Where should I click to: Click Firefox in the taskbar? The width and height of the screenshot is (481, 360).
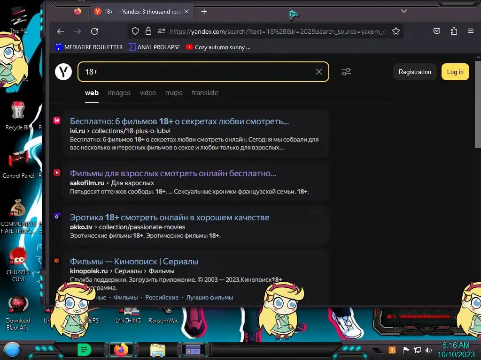coord(121,350)
